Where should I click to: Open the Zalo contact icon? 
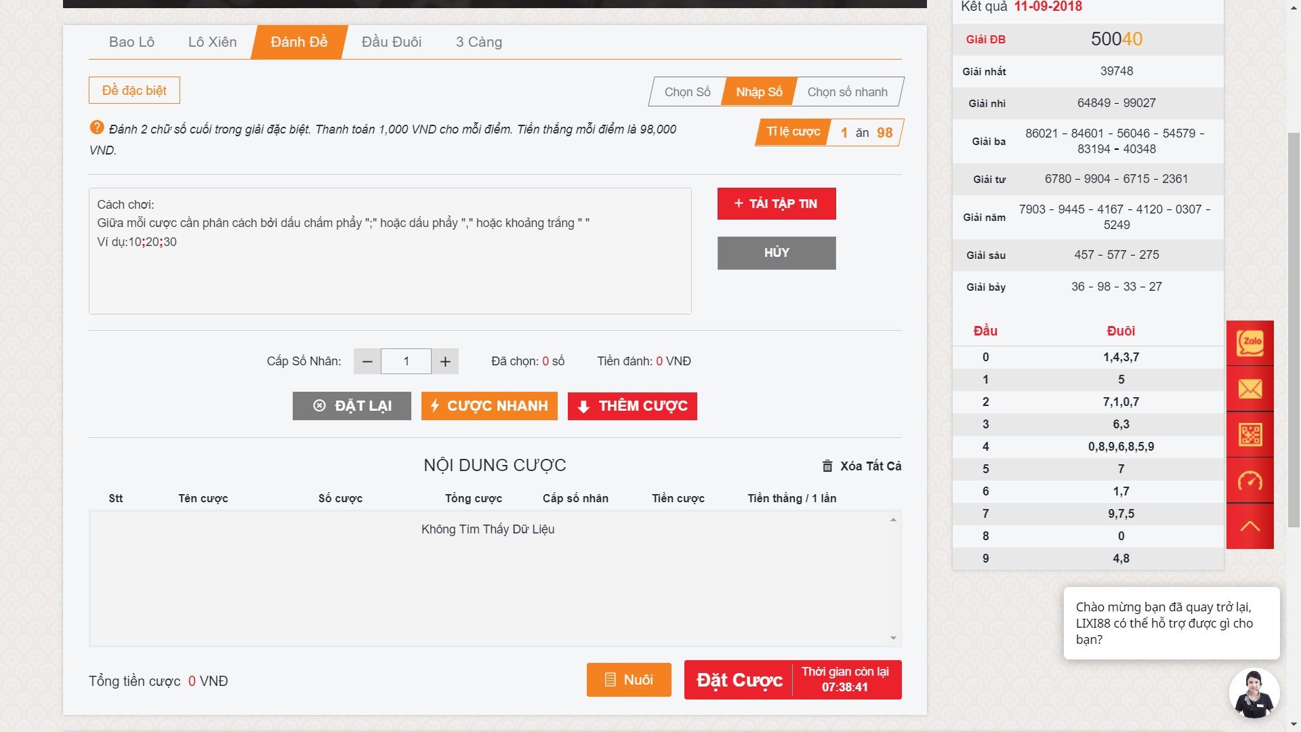pos(1250,343)
